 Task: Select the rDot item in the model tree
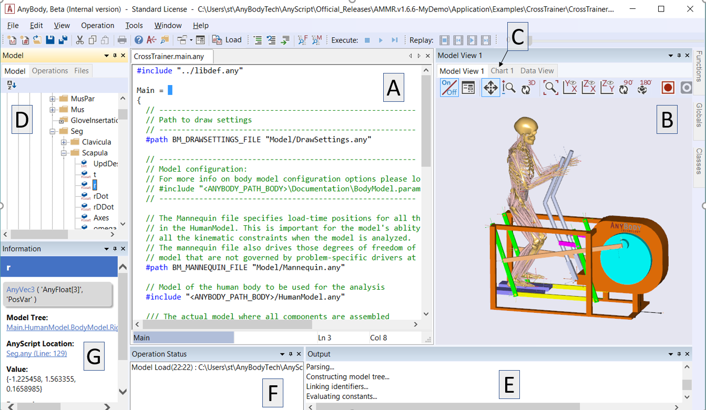pyautogui.click(x=101, y=196)
